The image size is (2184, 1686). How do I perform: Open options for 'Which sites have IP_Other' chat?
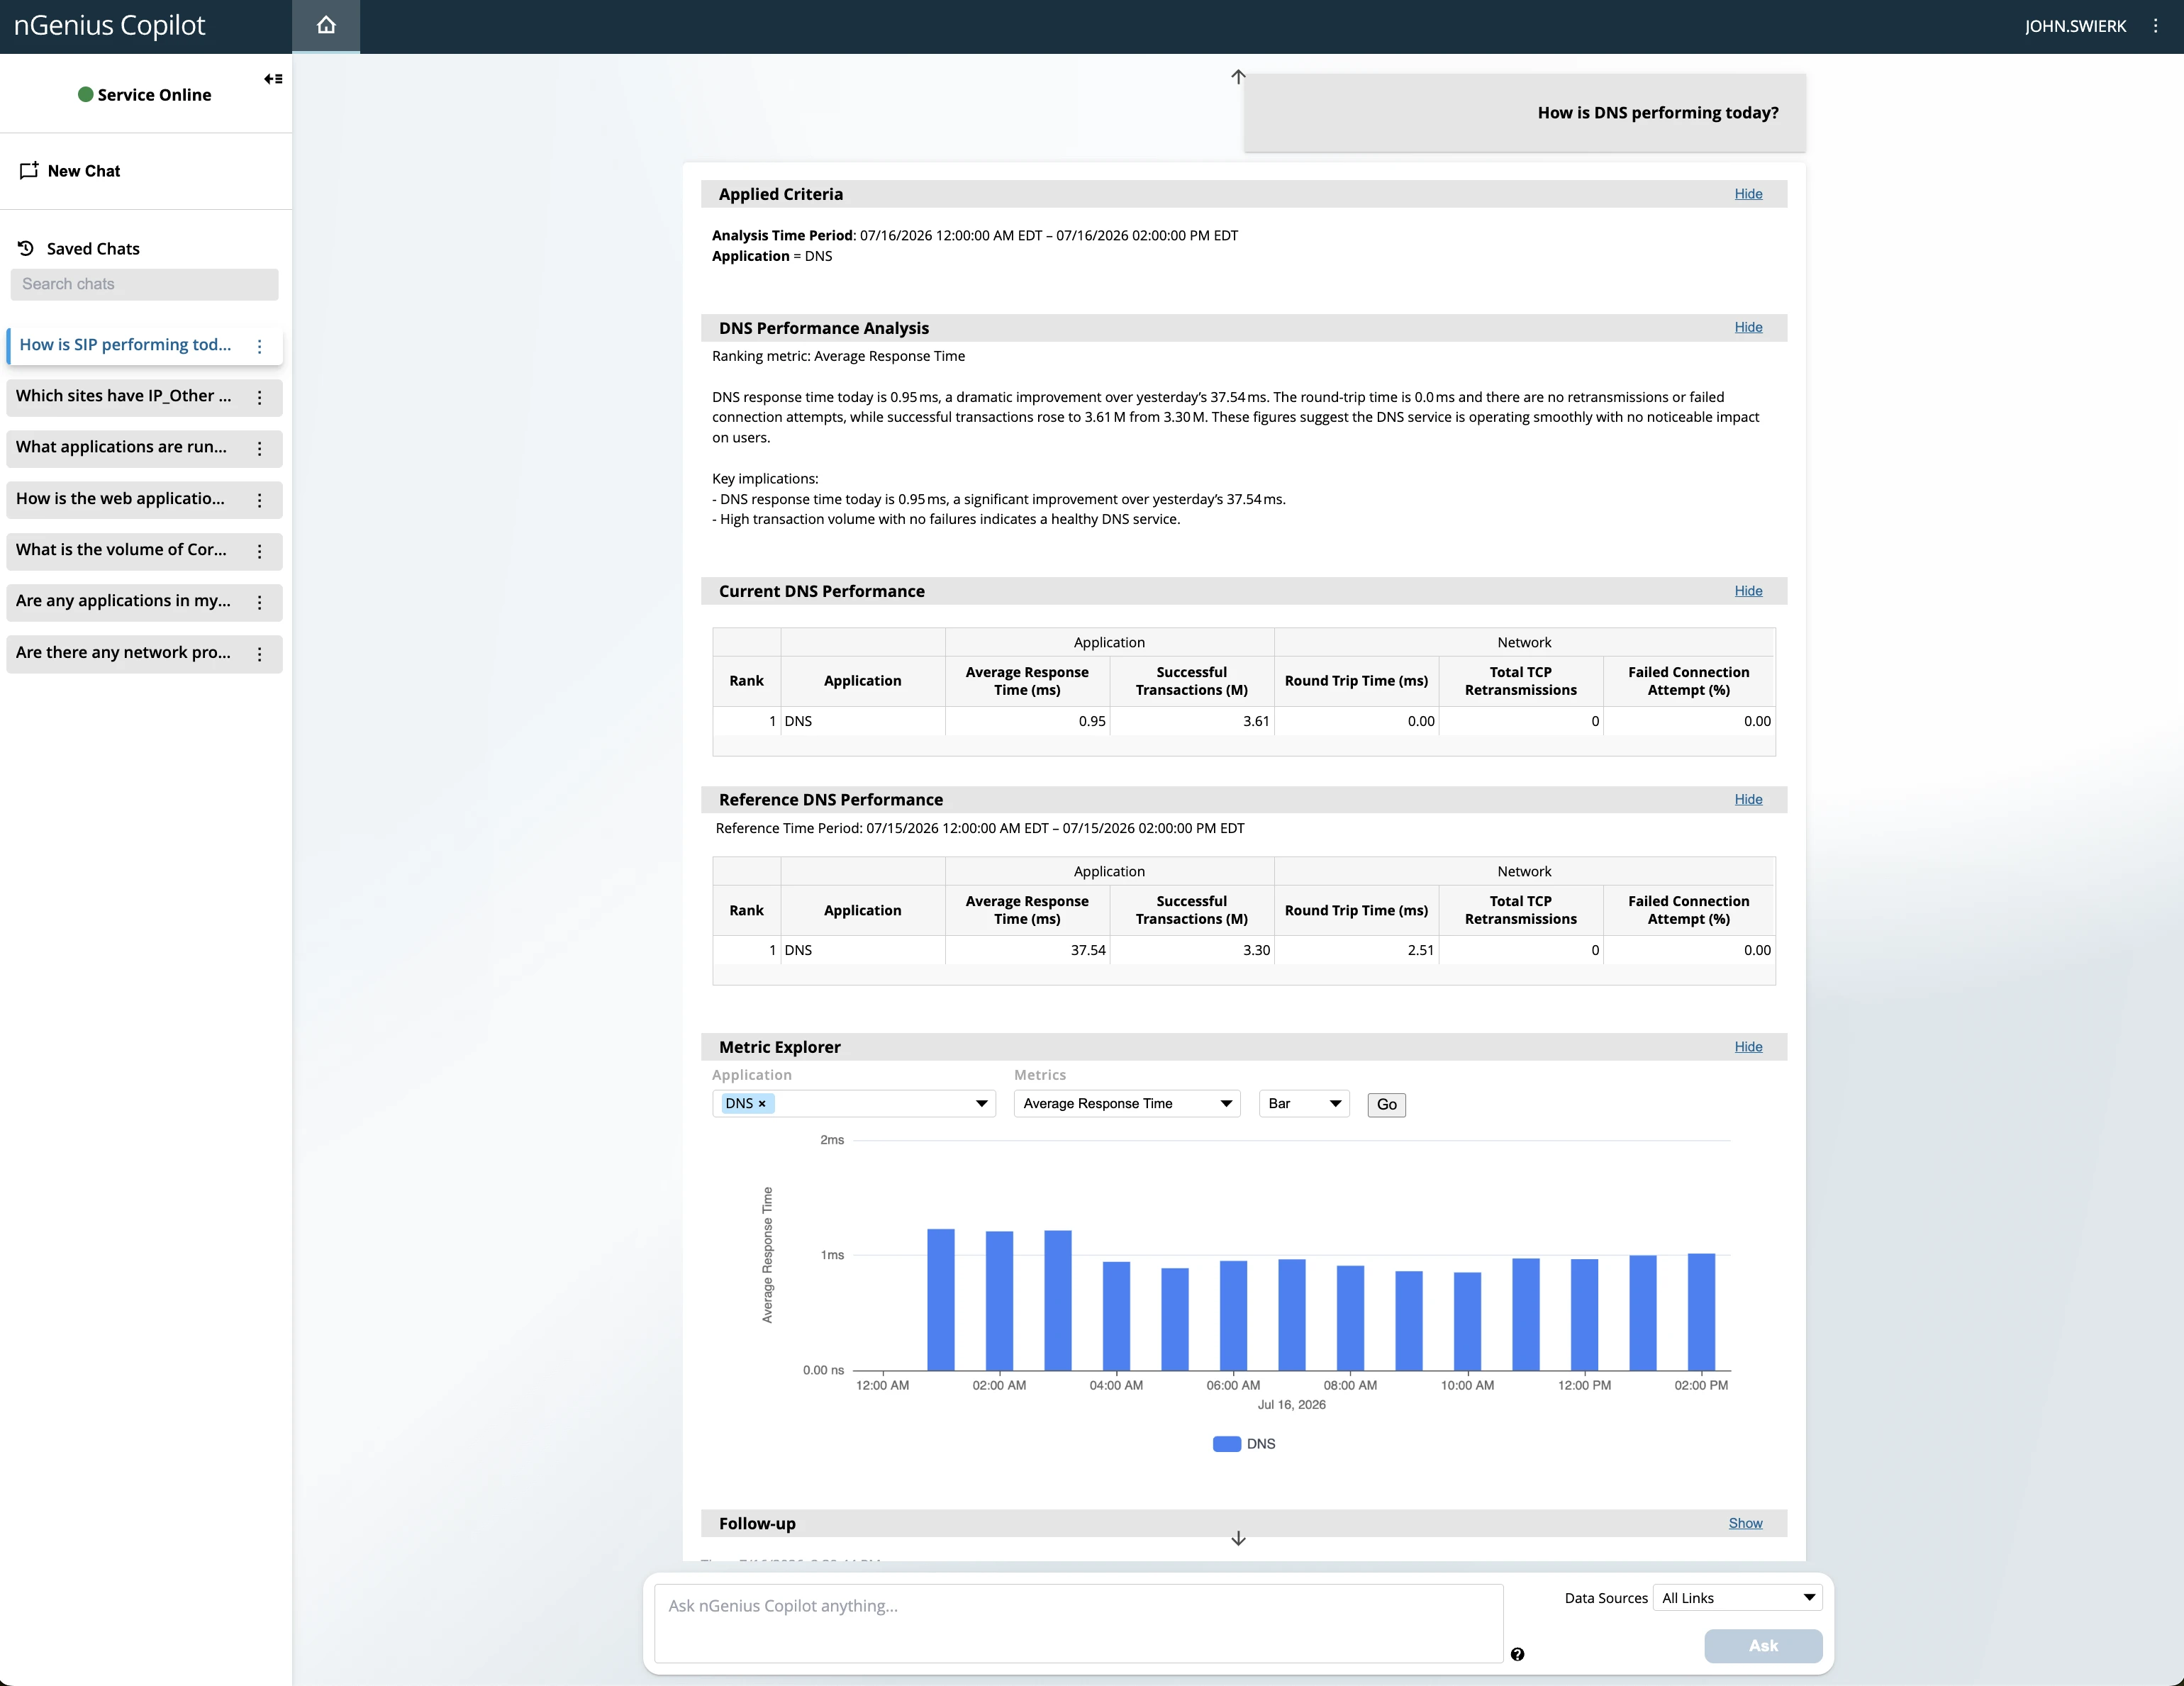[x=260, y=397]
